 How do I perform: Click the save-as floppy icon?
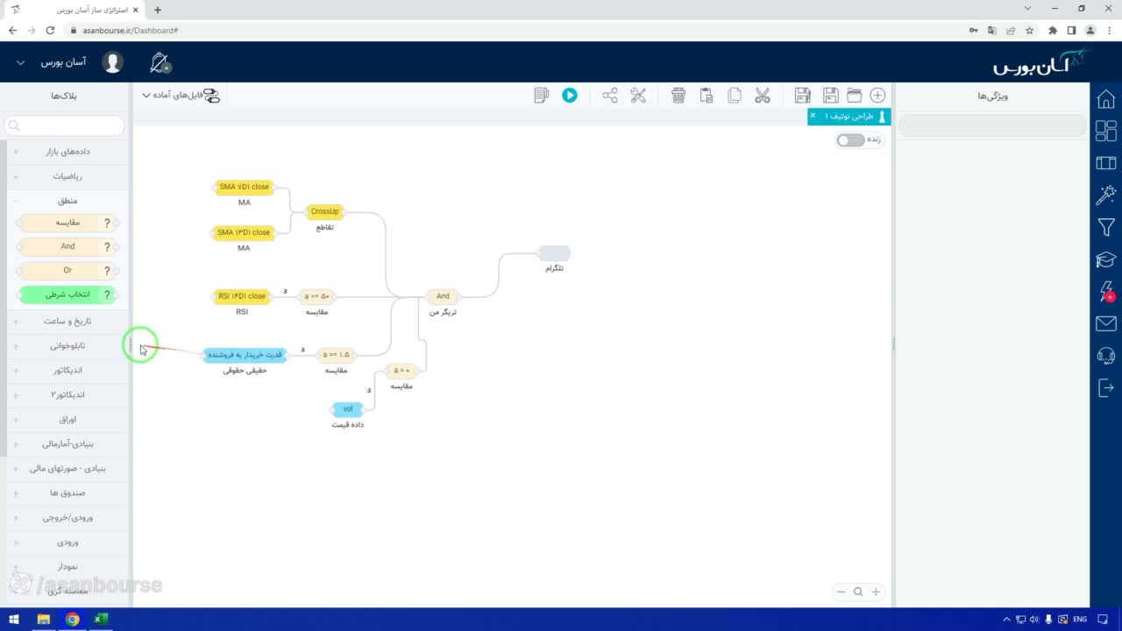point(802,96)
